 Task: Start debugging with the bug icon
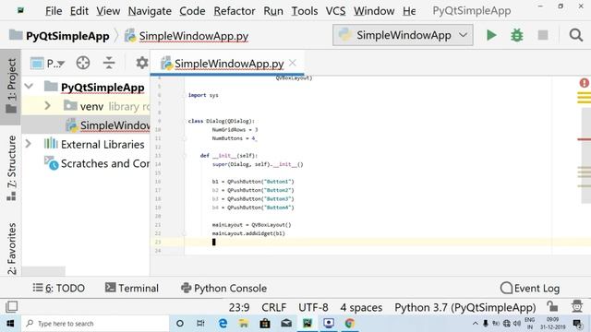tap(517, 35)
